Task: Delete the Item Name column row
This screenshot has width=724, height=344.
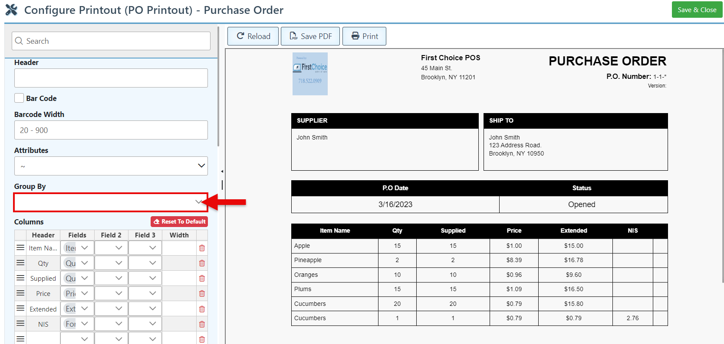Action: pyautogui.click(x=202, y=248)
